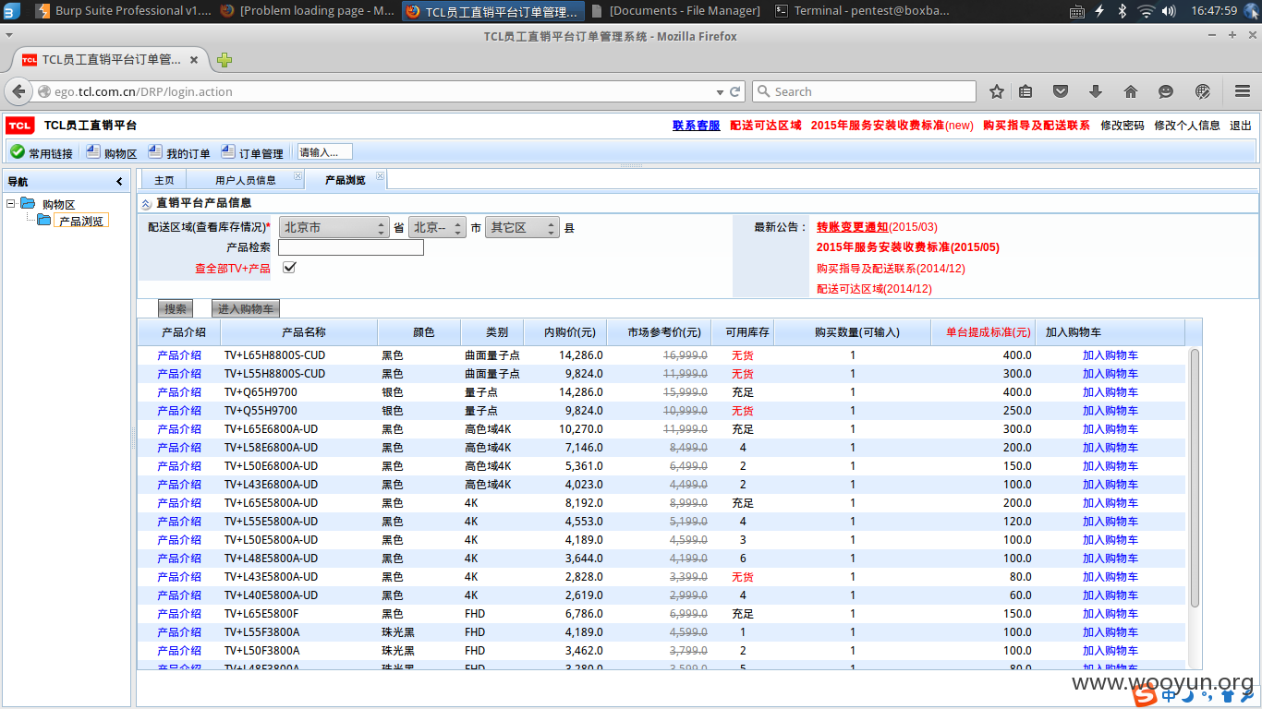Click the Firefox Search box
The image size is (1262, 709).
point(864,91)
